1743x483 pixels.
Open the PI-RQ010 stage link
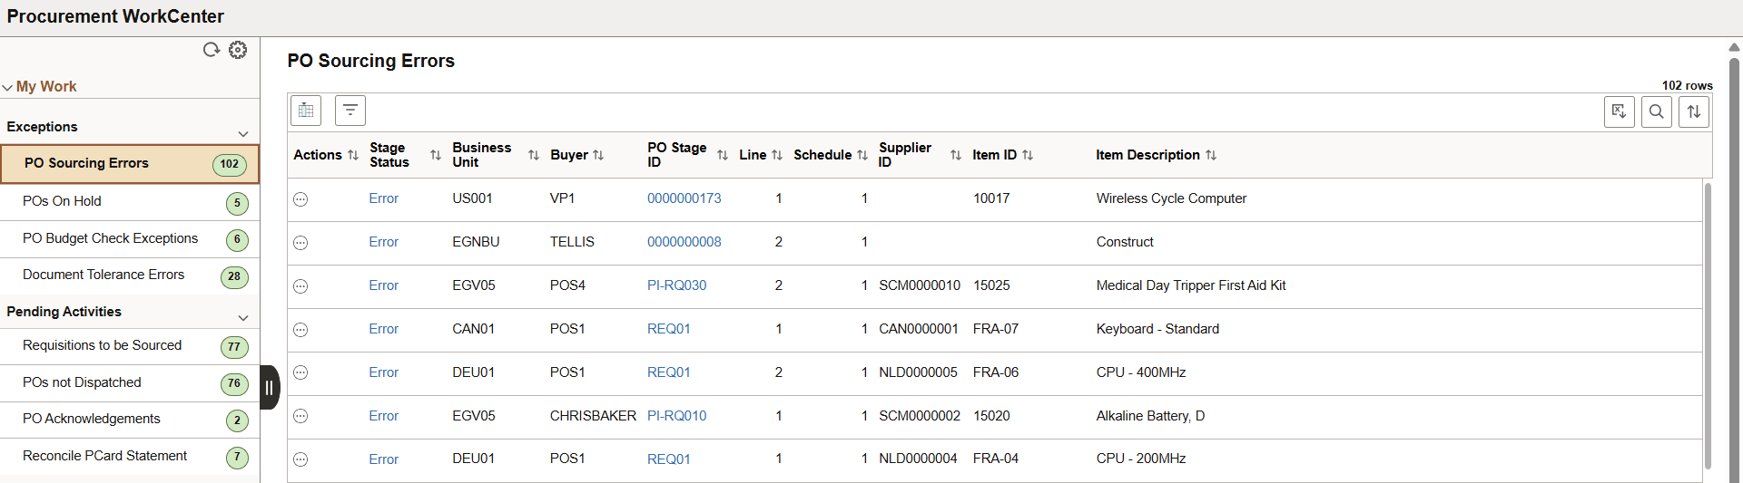tap(676, 416)
